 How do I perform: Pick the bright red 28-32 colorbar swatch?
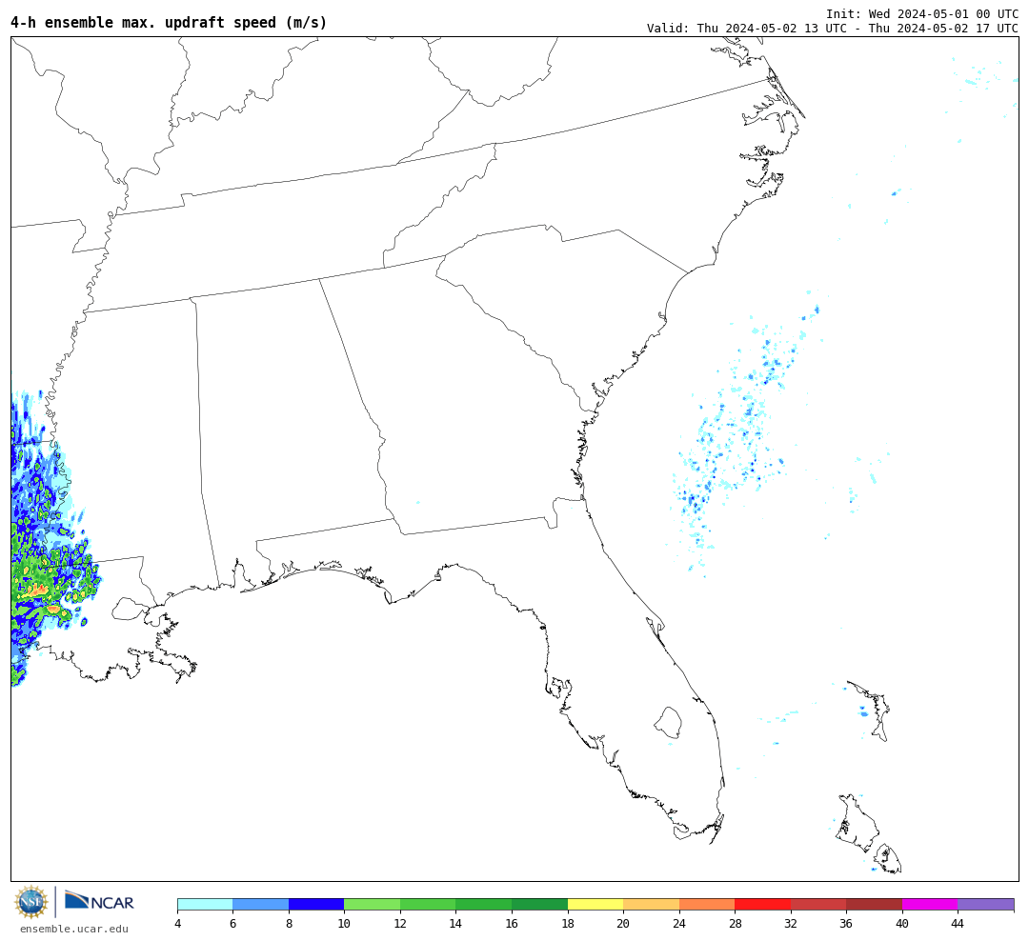[762, 904]
